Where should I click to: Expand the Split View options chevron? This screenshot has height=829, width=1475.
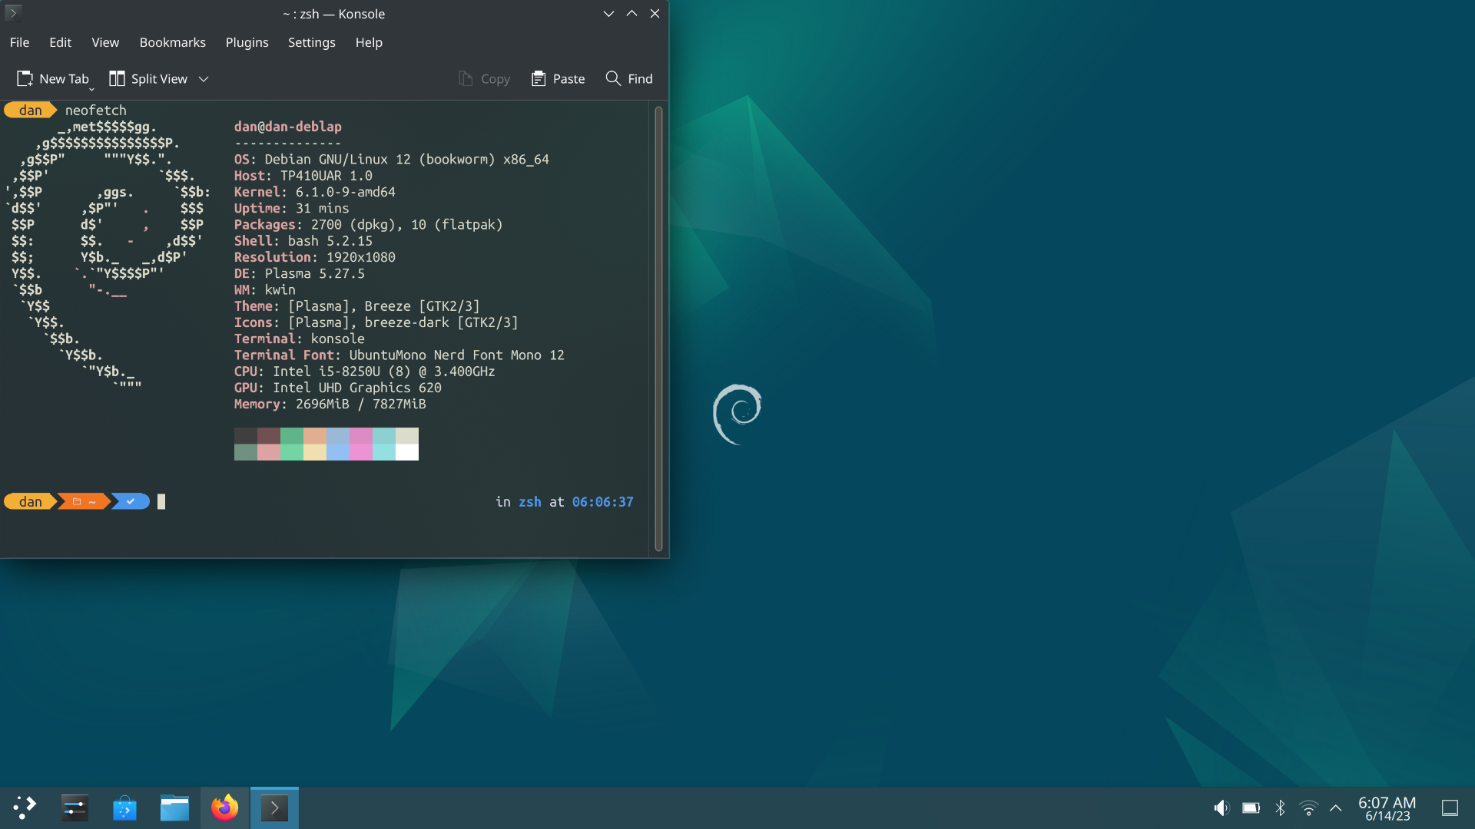204,78
